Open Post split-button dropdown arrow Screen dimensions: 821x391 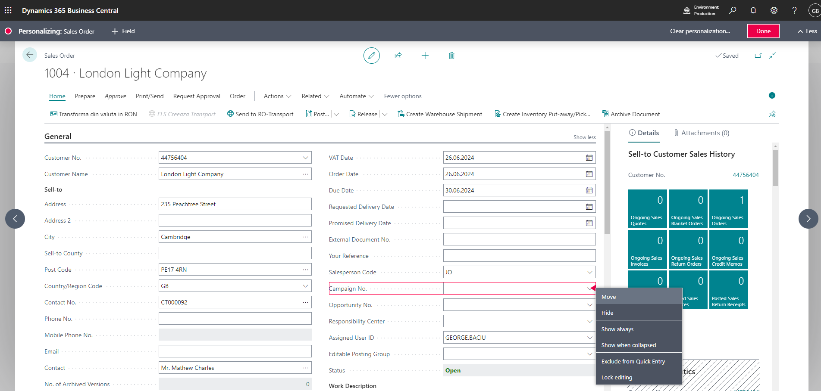[336, 114]
